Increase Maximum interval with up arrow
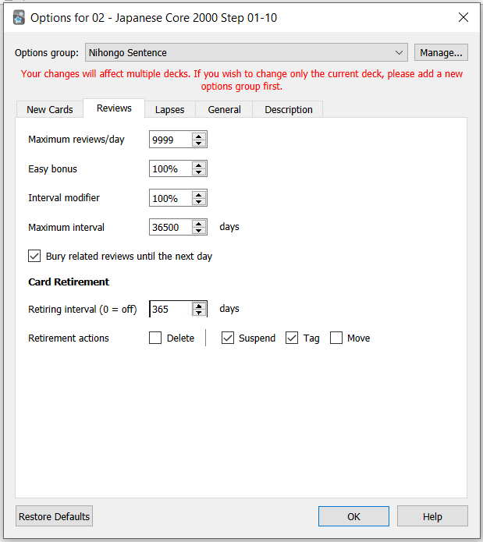 [x=198, y=224]
